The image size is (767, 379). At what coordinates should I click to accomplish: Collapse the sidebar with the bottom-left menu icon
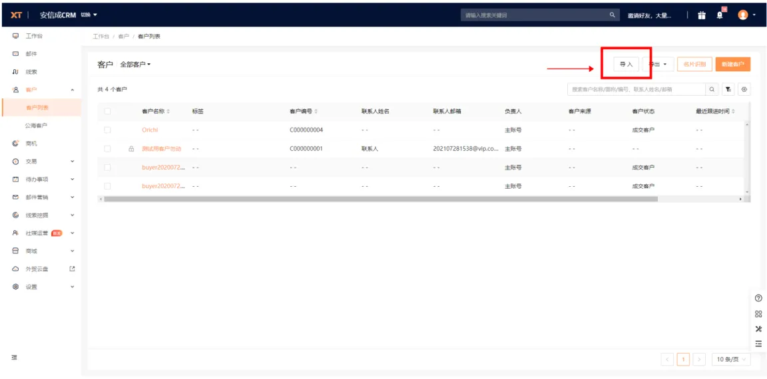click(x=15, y=358)
